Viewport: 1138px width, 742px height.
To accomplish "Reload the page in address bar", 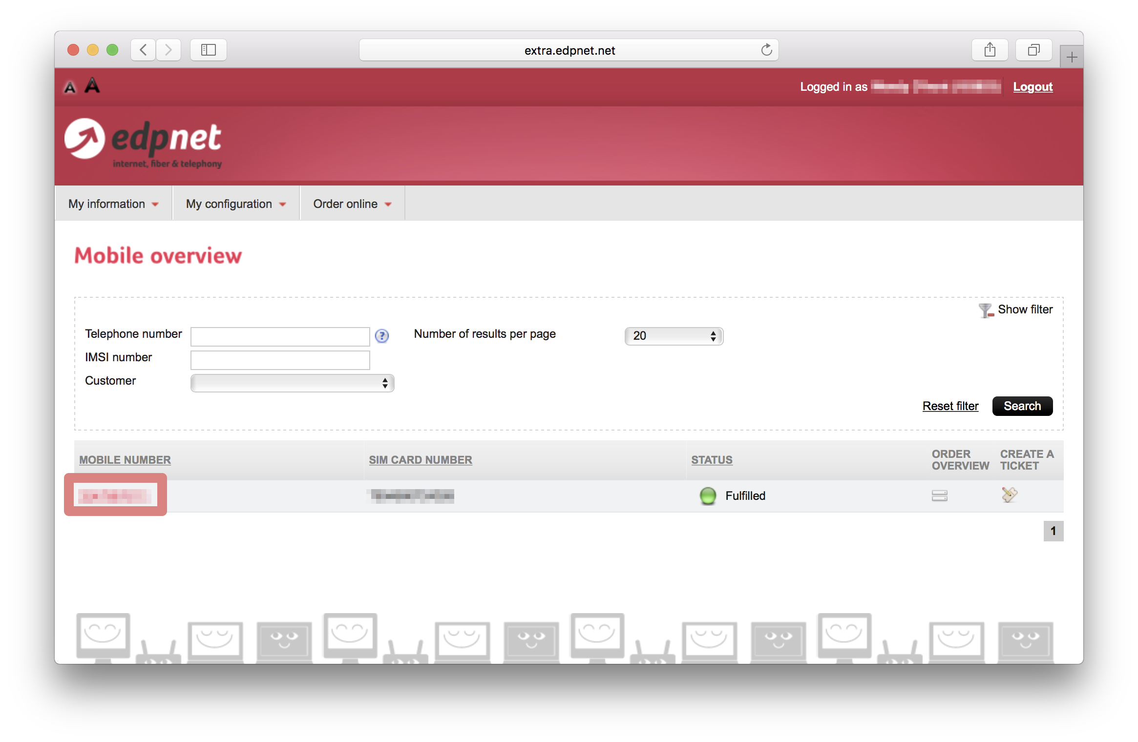I will pyautogui.click(x=766, y=50).
